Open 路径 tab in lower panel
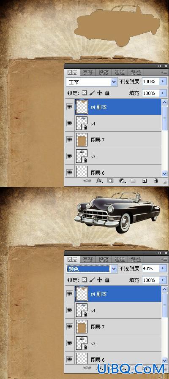 click(x=136, y=260)
